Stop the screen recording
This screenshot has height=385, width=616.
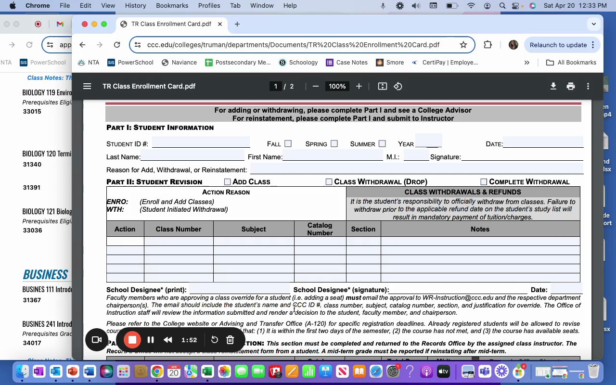point(132,340)
